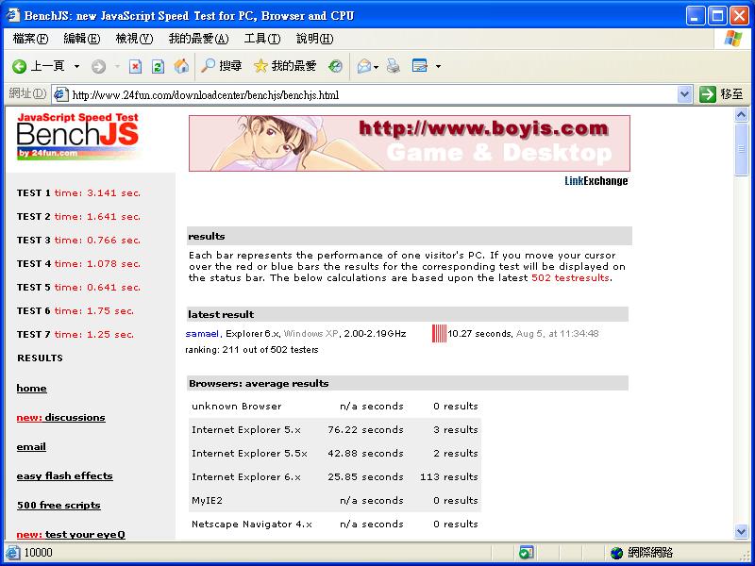Click the red latest result bars
This screenshot has width=755, height=566.
[x=439, y=334]
